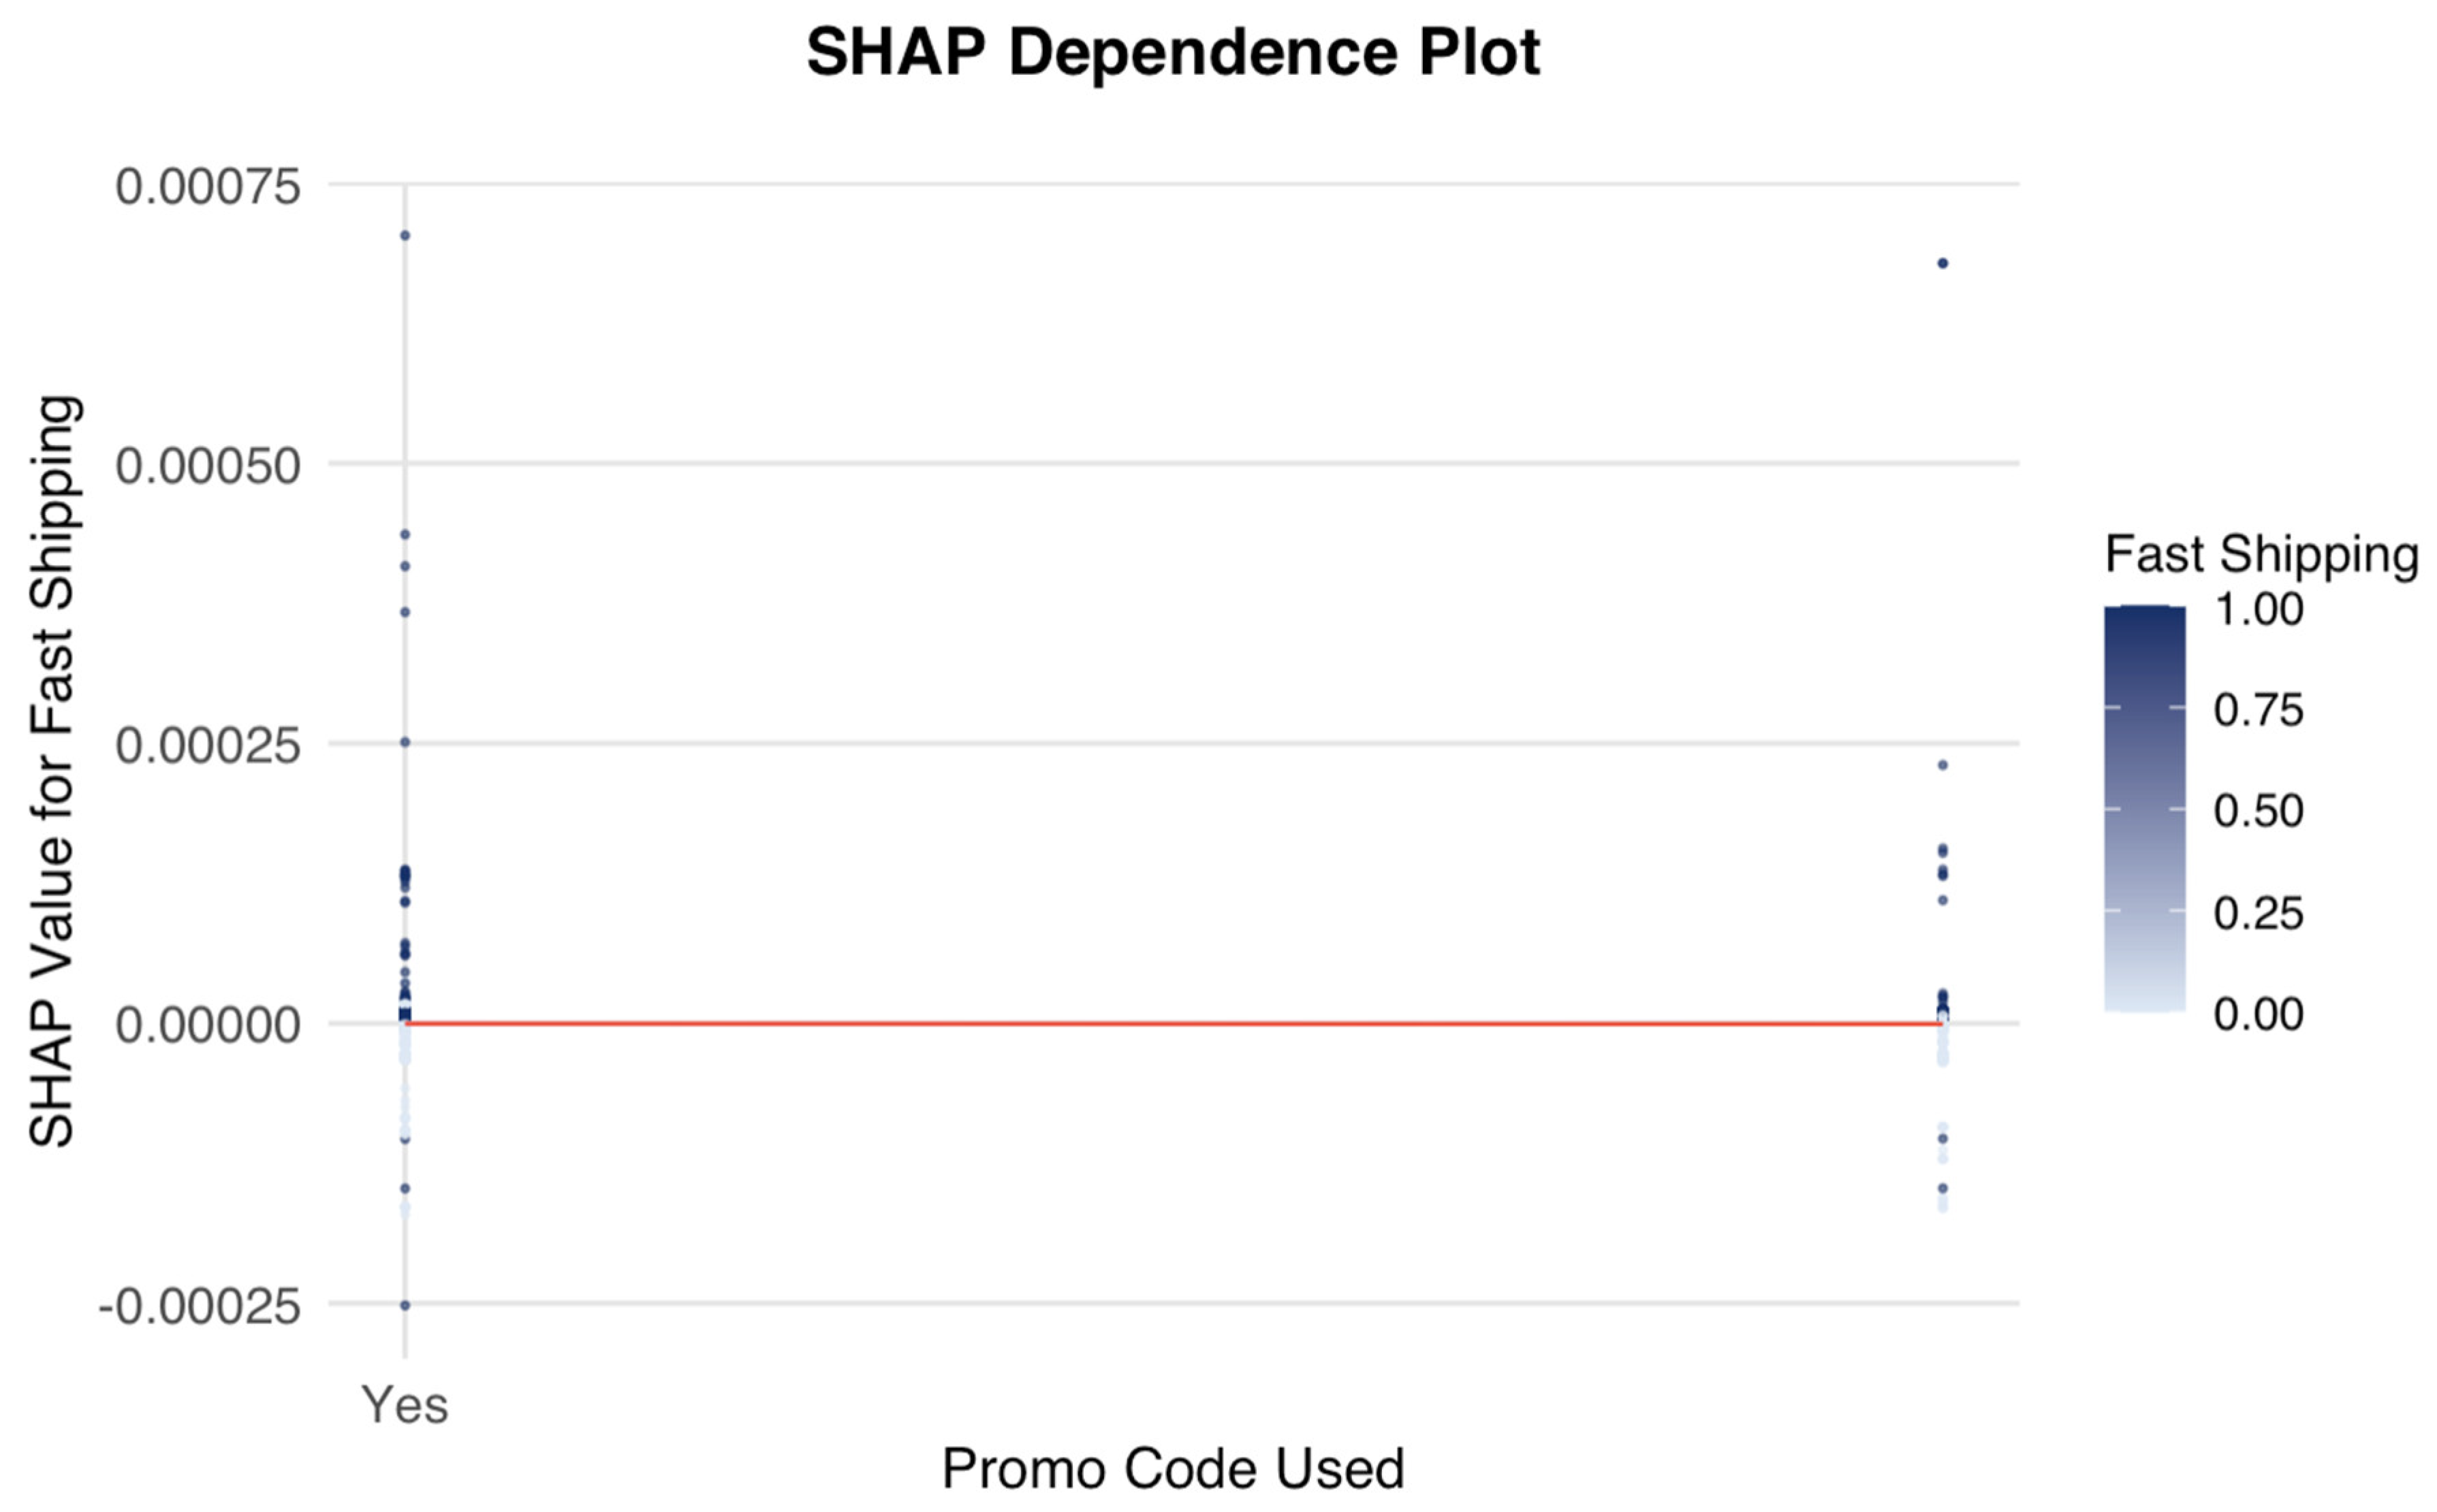Click the "SHAP Dependence Plot" chart title
This screenshot has width=2437, height=1512.
click(x=1172, y=52)
